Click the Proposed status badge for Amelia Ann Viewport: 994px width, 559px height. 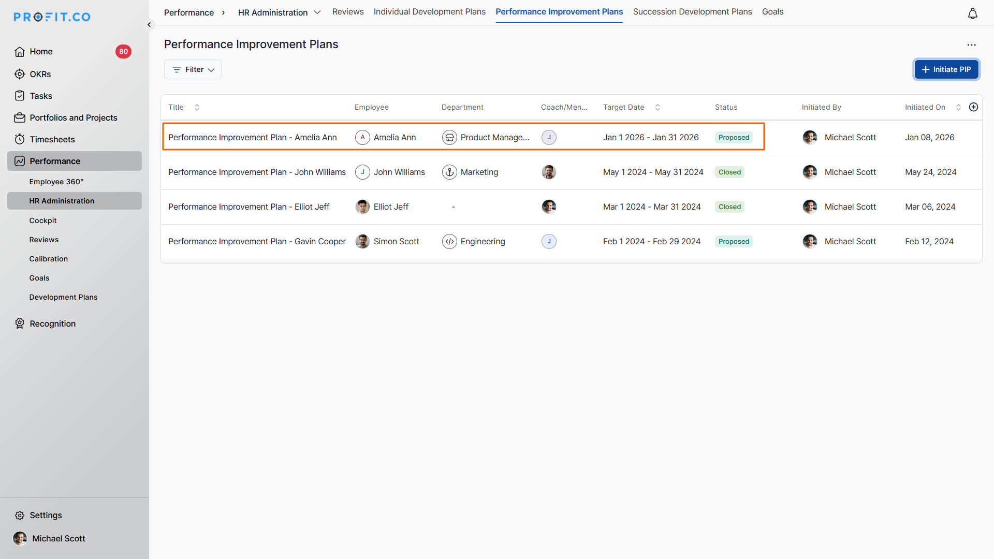coord(734,137)
